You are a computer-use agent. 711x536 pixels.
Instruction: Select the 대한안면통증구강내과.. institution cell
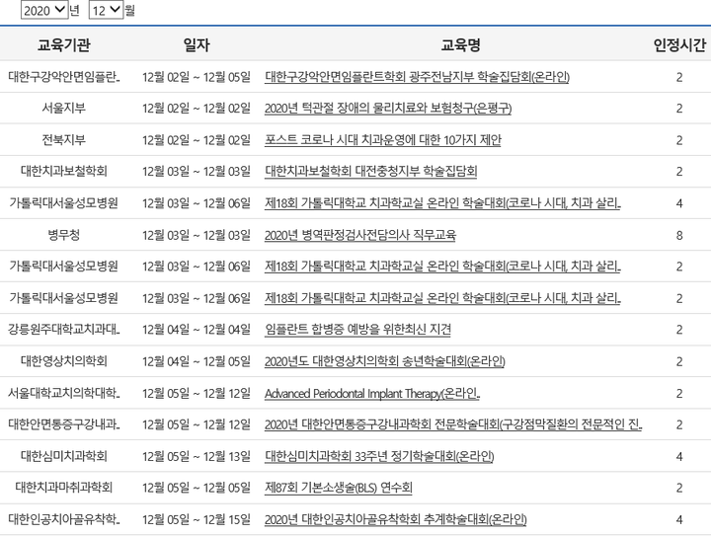click(x=64, y=424)
